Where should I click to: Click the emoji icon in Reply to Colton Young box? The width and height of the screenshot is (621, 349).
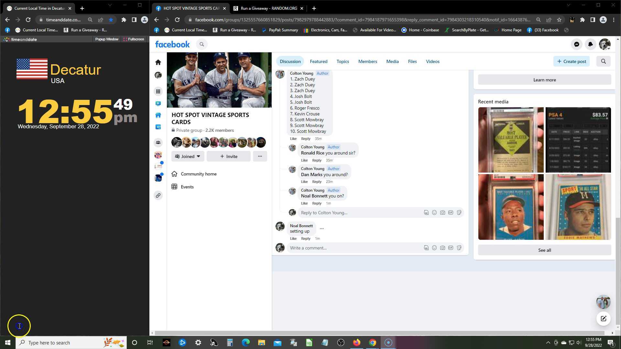point(434,213)
